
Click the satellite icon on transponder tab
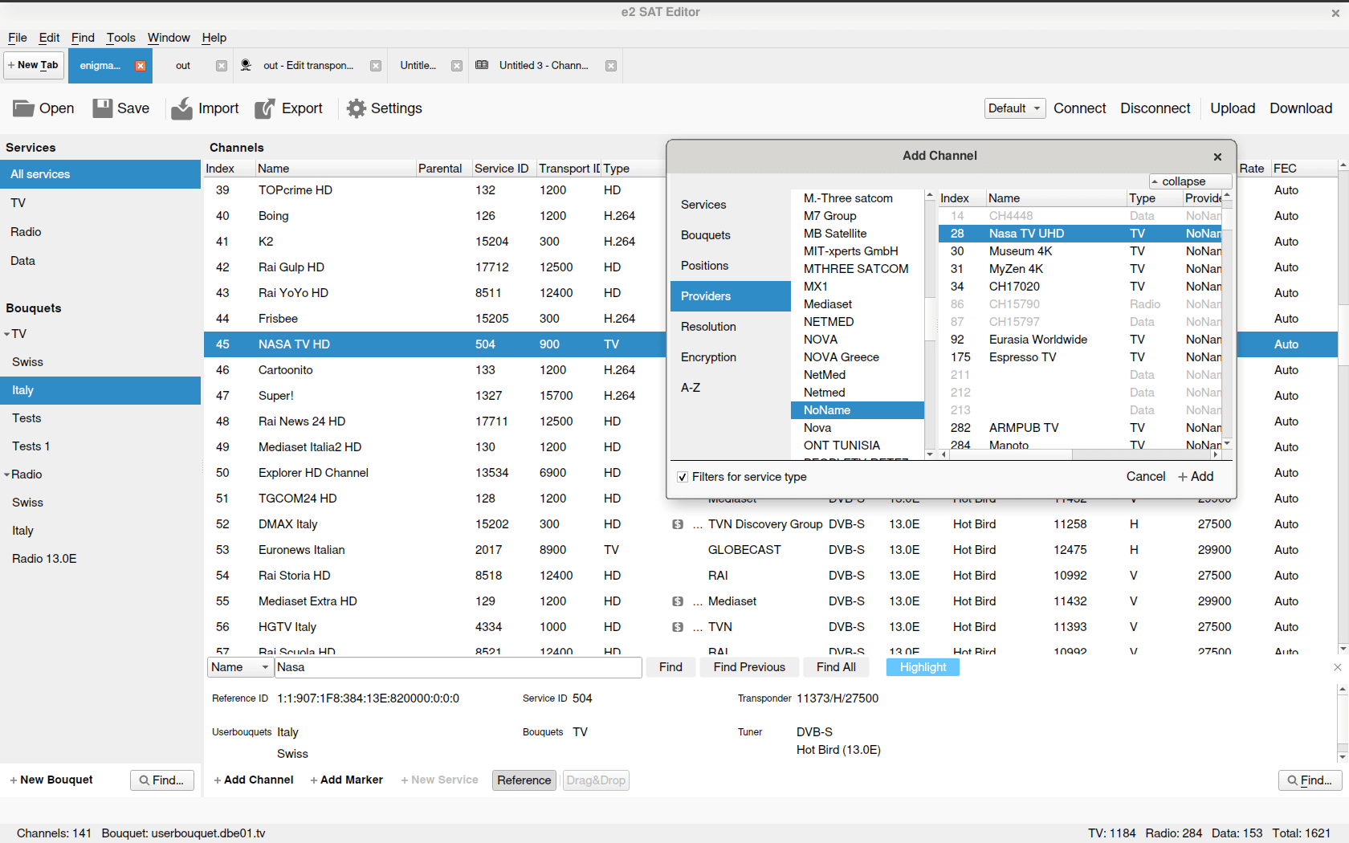pos(247,65)
